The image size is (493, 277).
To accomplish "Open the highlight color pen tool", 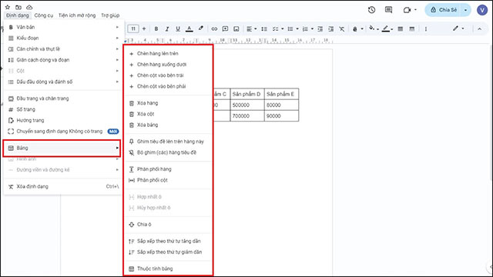I will (x=200, y=28).
